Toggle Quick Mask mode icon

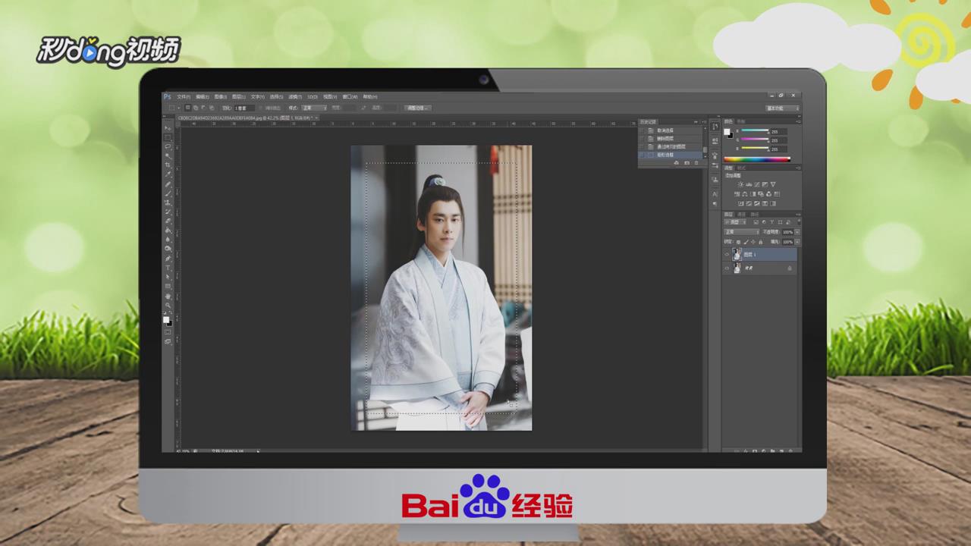[x=168, y=331]
